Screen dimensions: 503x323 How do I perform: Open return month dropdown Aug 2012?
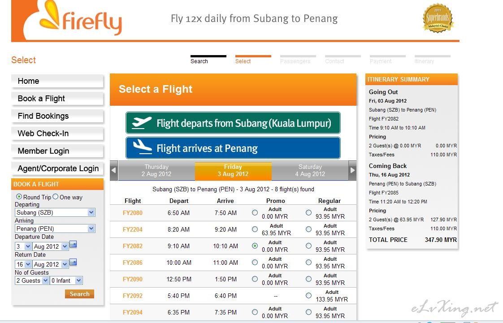pyautogui.click(x=51, y=264)
